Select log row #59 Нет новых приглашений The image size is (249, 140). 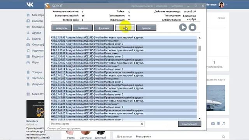(124, 113)
